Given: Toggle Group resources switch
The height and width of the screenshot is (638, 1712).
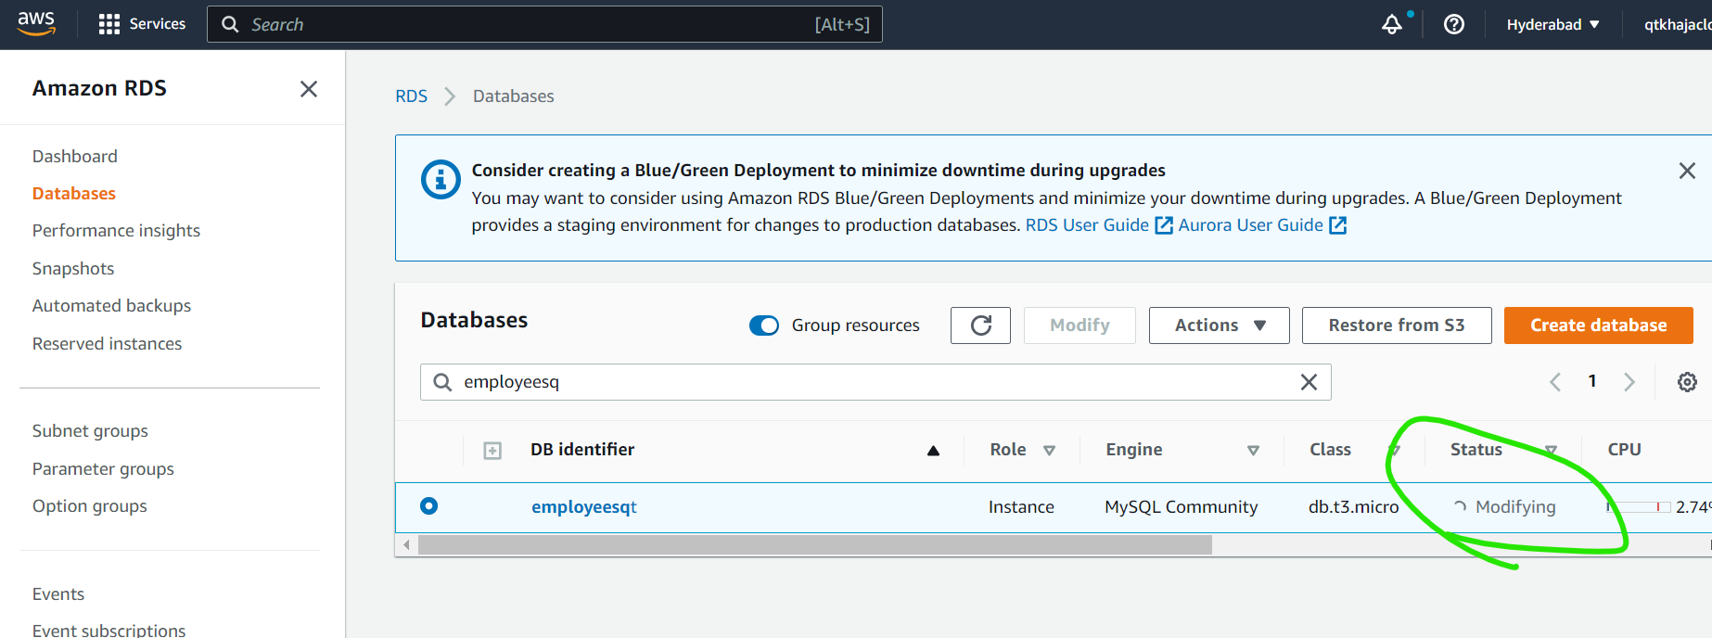Looking at the screenshot, I should (764, 325).
